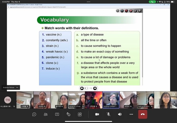The height and width of the screenshot is (123, 177).
Task: Show the participants list
Action: pos(46,114)
